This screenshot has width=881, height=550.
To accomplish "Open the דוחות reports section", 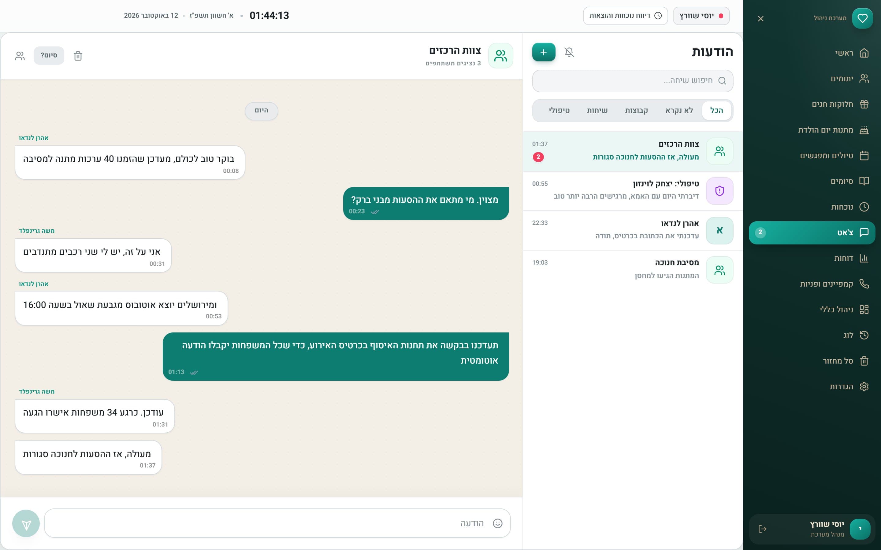I will (812, 258).
